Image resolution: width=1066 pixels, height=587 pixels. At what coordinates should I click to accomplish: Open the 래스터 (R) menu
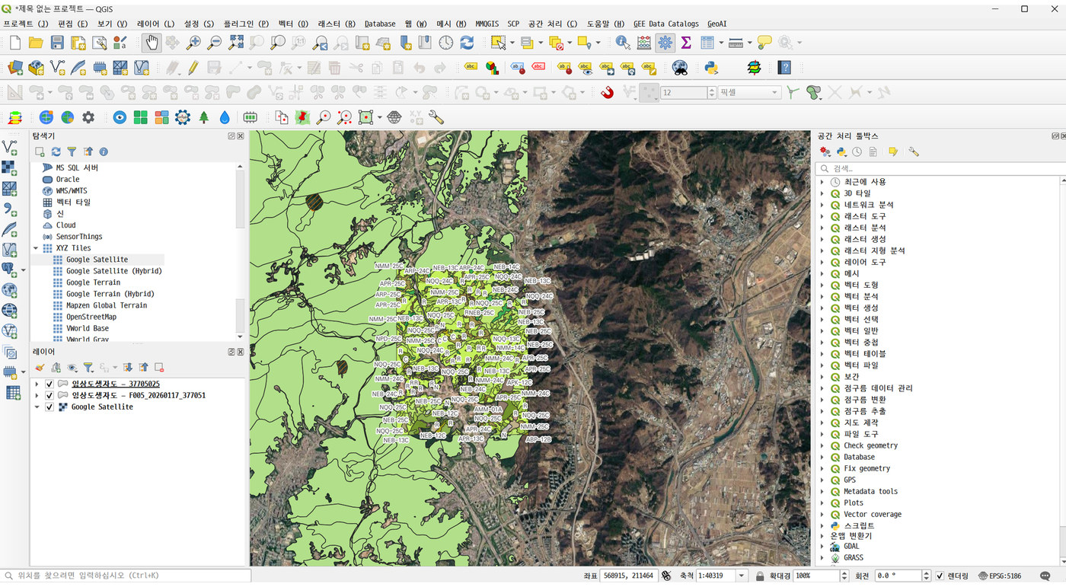pyautogui.click(x=337, y=24)
